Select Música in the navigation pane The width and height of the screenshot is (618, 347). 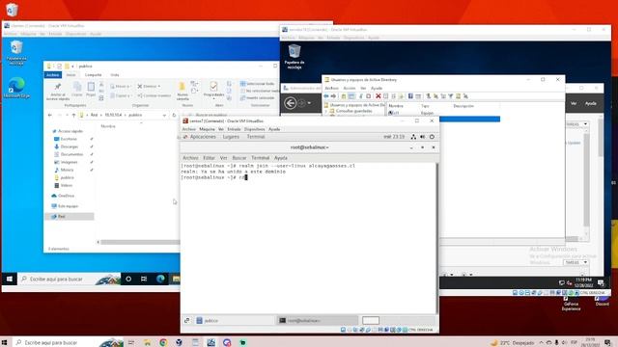click(x=64, y=170)
